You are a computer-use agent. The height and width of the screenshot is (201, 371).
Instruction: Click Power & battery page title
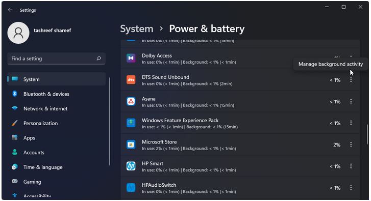pyautogui.click(x=207, y=29)
